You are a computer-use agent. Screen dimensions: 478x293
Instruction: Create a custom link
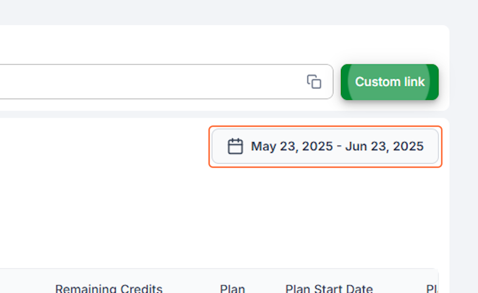[x=390, y=82]
